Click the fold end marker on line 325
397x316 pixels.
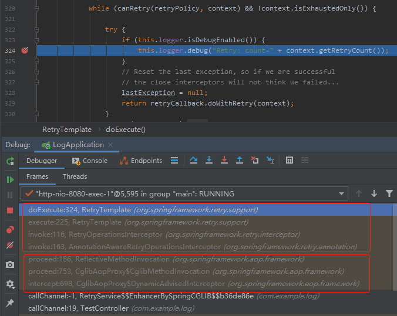click(x=36, y=61)
